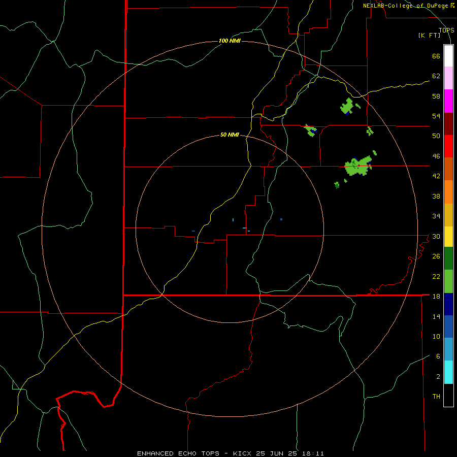Screen dimensions: 457x457
Task: Click the dark orange swatch near 42
Action: [x=448, y=169]
